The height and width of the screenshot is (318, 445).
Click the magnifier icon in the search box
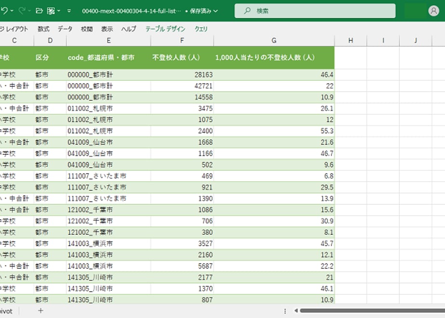[x=247, y=11]
